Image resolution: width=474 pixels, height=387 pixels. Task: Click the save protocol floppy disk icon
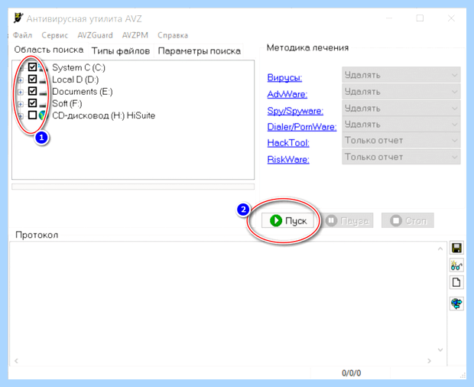pos(456,248)
